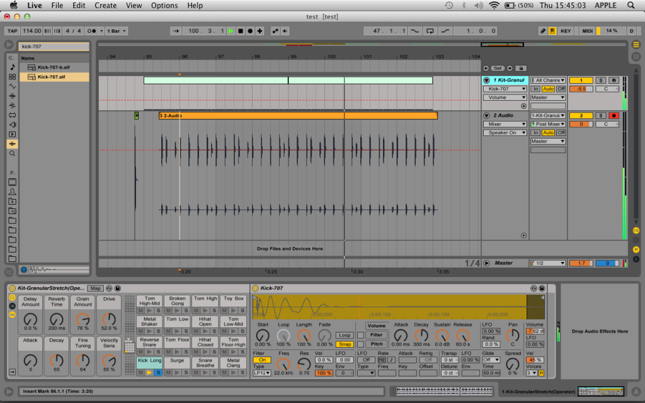Click the Snap button in Kick-707

pyautogui.click(x=345, y=344)
